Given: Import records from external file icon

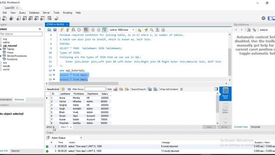Looking at the screenshot, I should [x=156, y=89].
